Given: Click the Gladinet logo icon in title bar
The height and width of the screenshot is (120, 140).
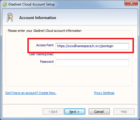Looking at the screenshot, I should click(x=5, y=4).
